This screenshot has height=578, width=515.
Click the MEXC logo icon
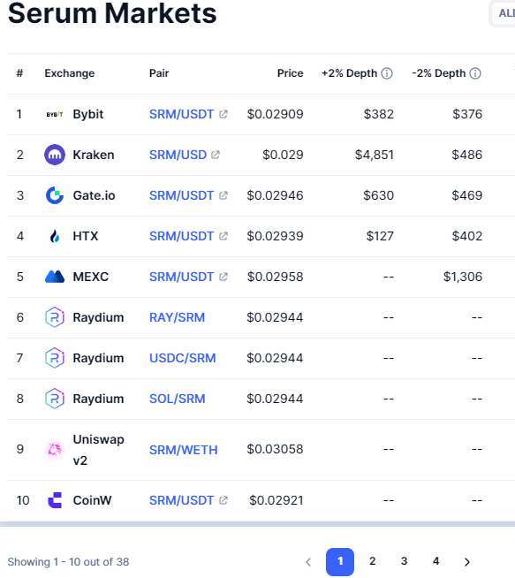(55, 277)
